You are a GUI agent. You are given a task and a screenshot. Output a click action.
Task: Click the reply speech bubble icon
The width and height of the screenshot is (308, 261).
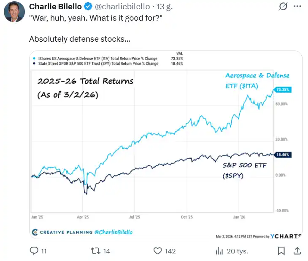[34, 251]
